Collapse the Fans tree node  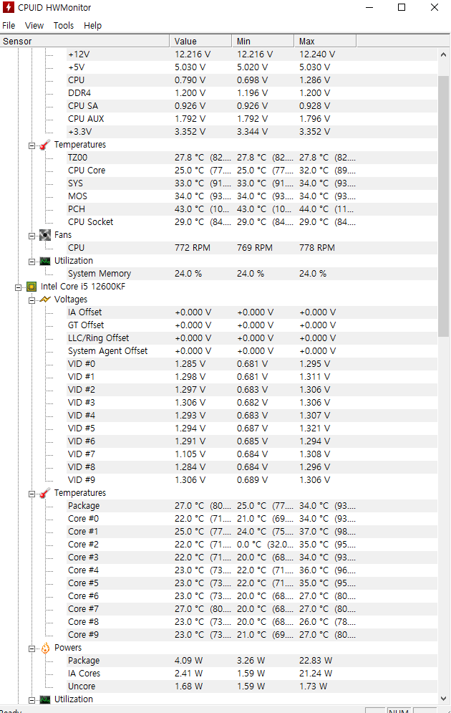pos(31,236)
